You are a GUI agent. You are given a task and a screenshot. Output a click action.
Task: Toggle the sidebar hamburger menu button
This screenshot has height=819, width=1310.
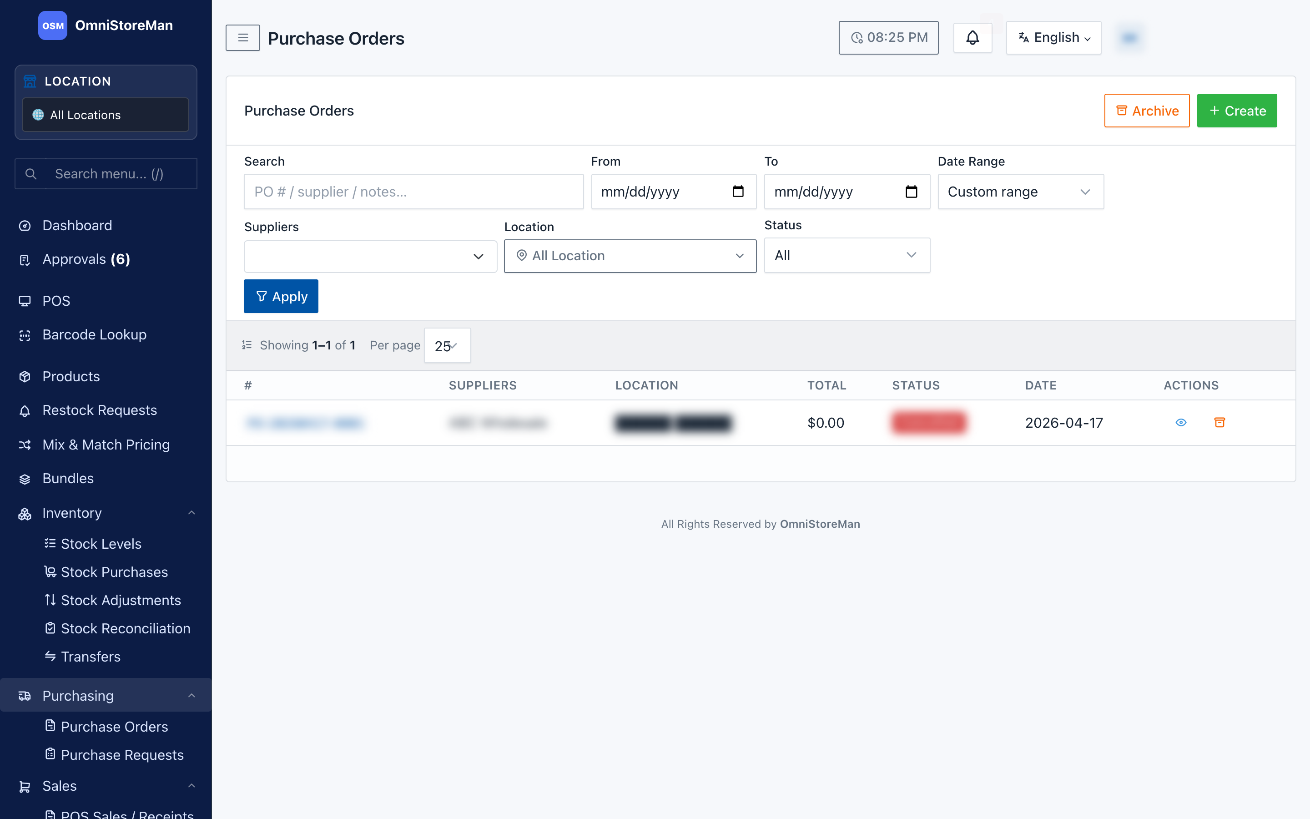tap(242, 38)
